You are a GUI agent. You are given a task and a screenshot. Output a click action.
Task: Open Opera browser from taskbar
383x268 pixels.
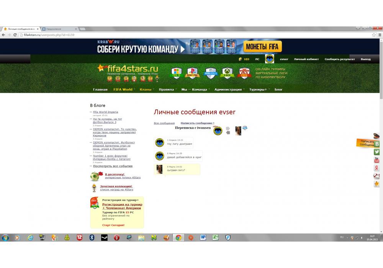click(x=117, y=237)
